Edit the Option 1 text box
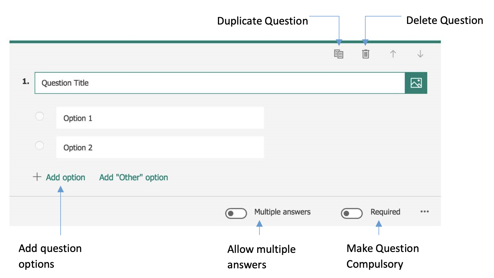The height and width of the screenshot is (278, 494). [160, 118]
